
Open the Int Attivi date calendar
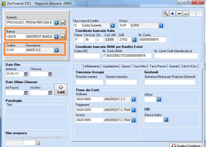coord(50,92)
